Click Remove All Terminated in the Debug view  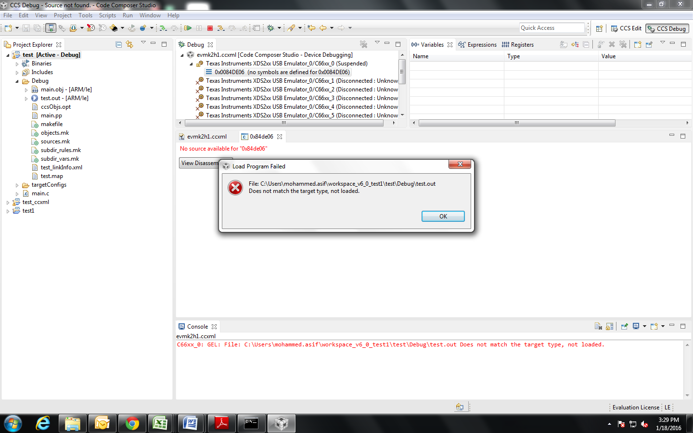[x=364, y=44]
